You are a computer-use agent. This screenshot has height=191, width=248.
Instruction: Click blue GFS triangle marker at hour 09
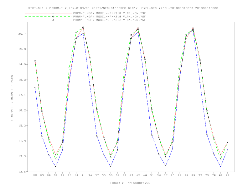click(x=55, y=166)
